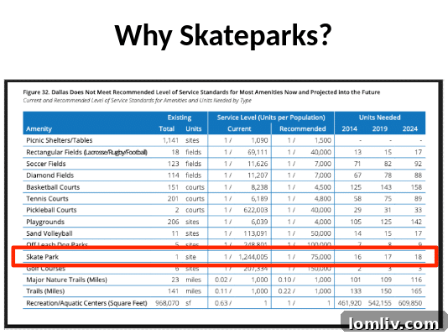Click the '11,207' Diamond Fields current value
The width and height of the screenshot is (448, 335).
tap(258, 175)
